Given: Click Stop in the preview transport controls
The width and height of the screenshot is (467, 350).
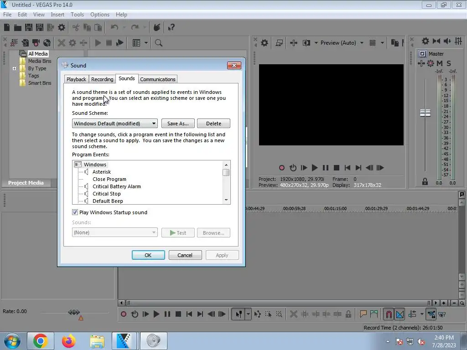Looking at the screenshot, I should [x=337, y=168].
